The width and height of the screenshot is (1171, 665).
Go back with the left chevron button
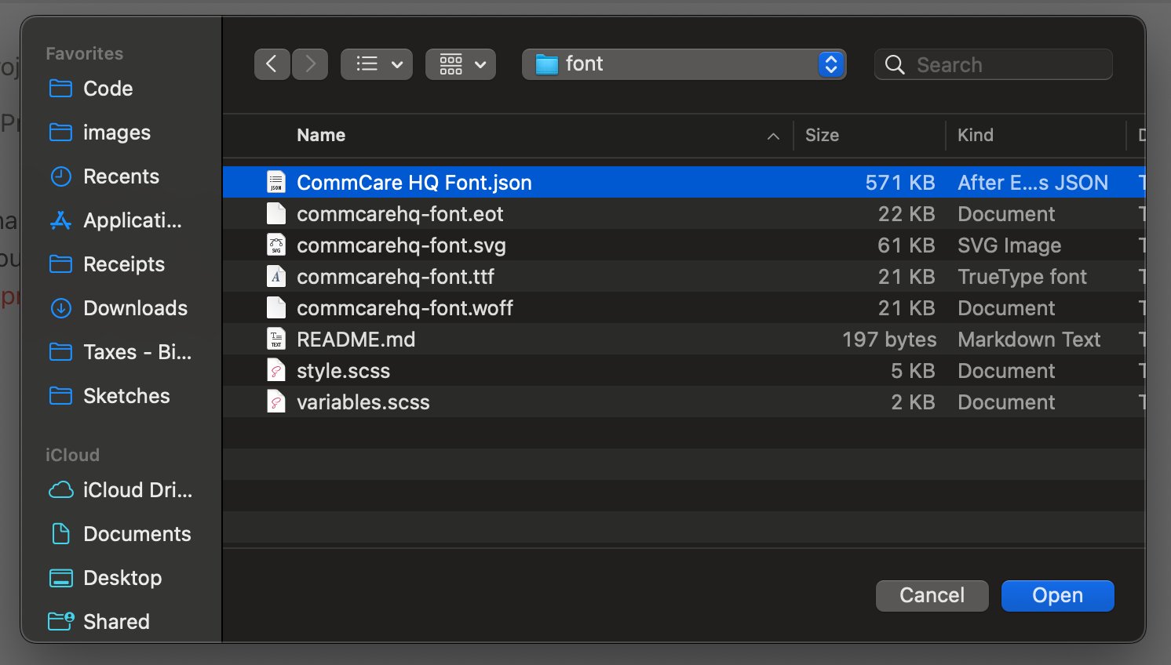coord(272,64)
